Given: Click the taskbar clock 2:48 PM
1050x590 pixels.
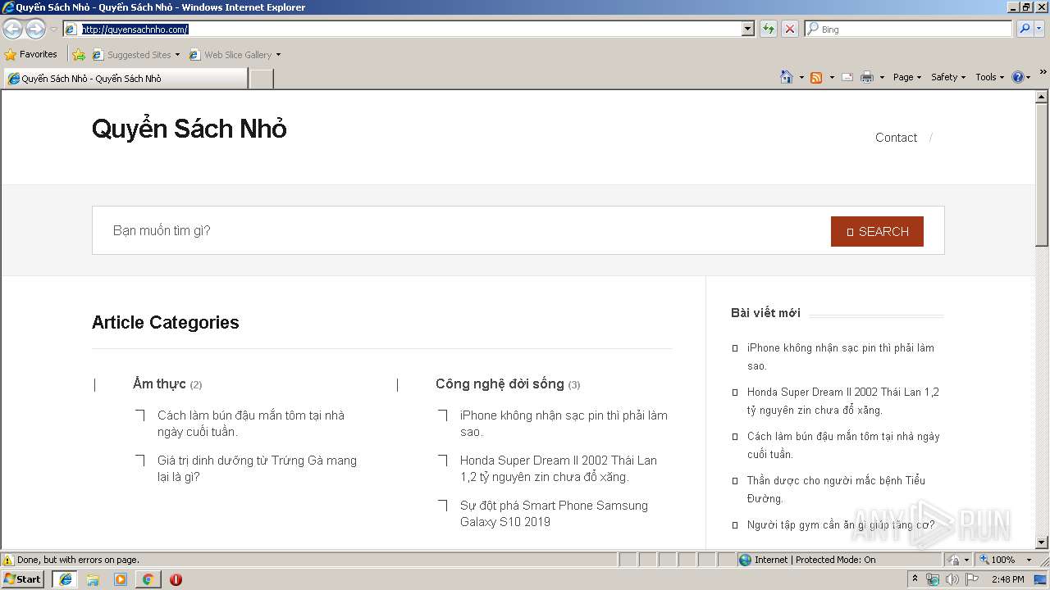Looking at the screenshot, I should coord(1007,579).
